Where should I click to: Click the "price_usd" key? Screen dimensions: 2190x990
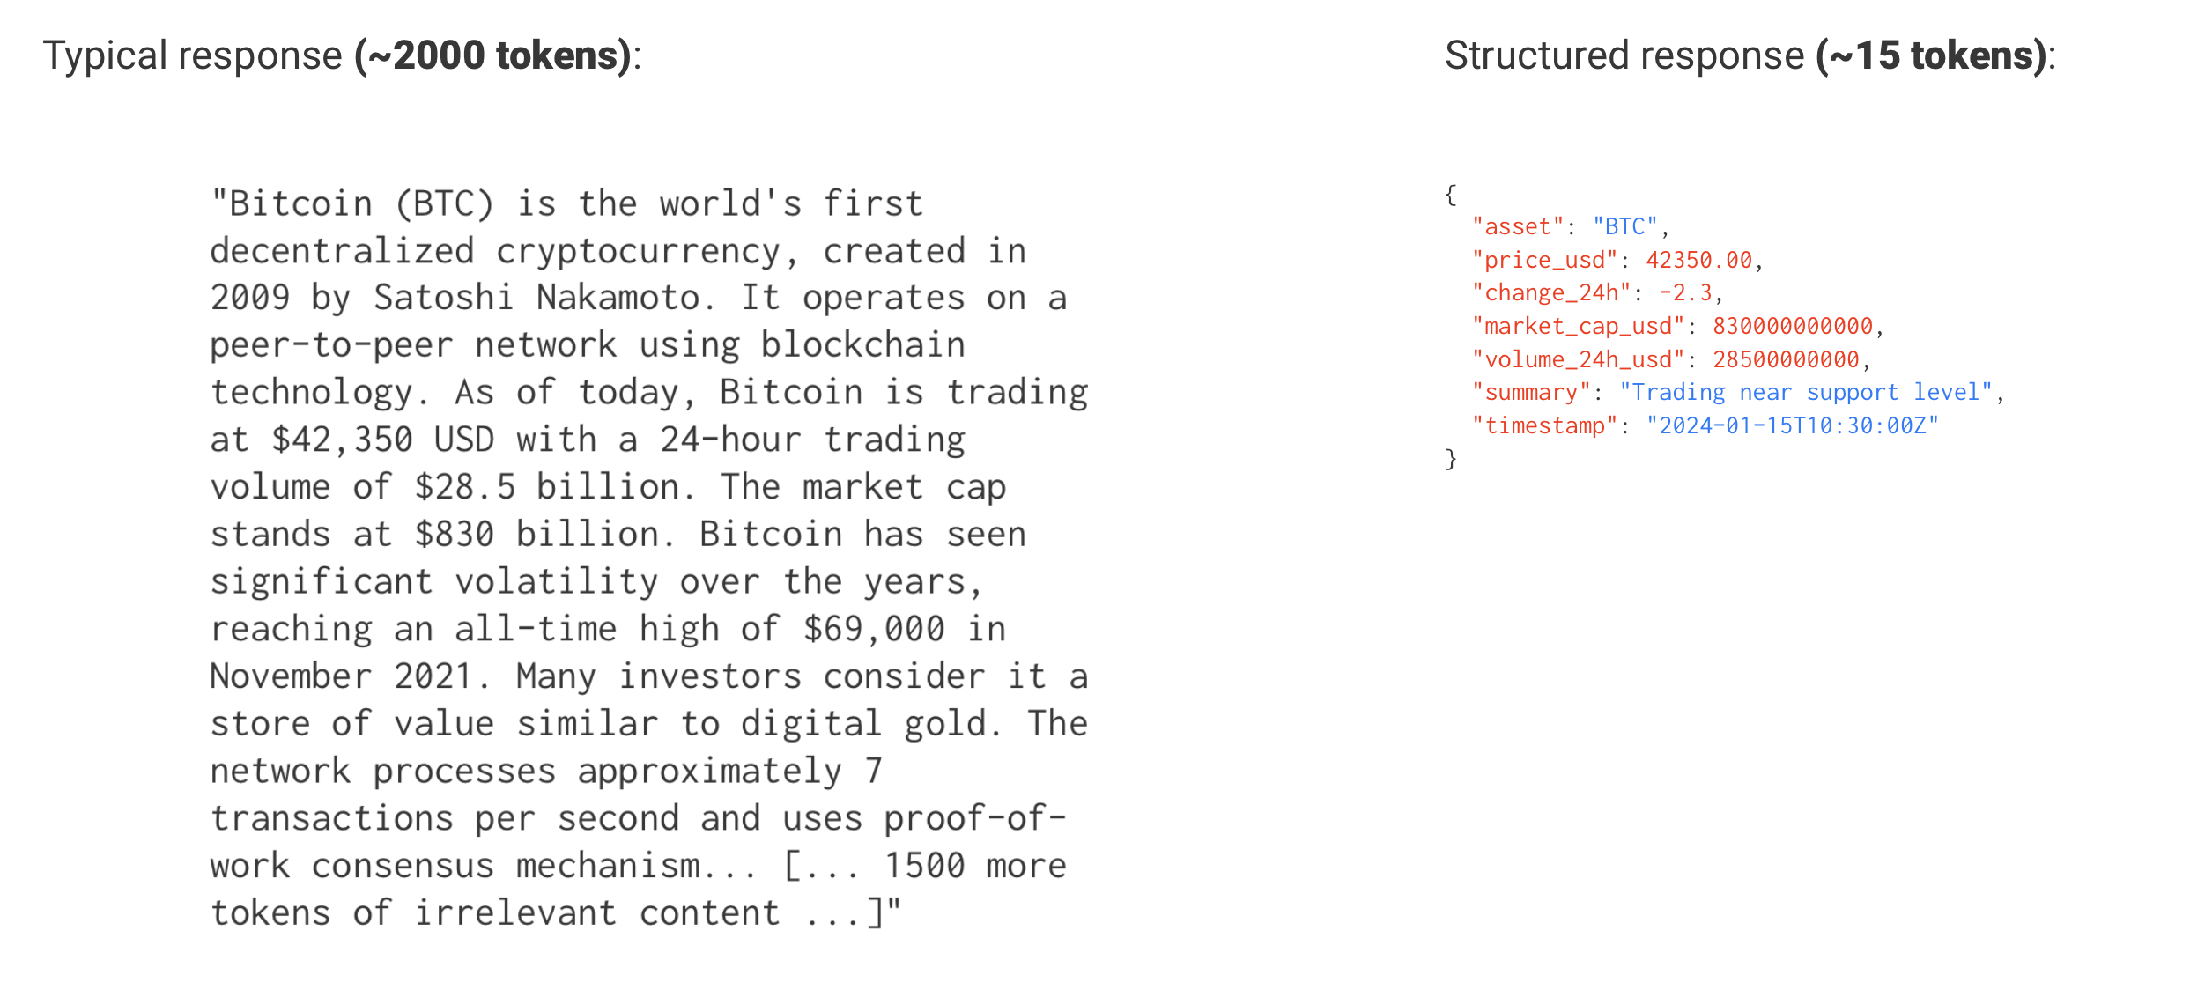point(1544,261)
